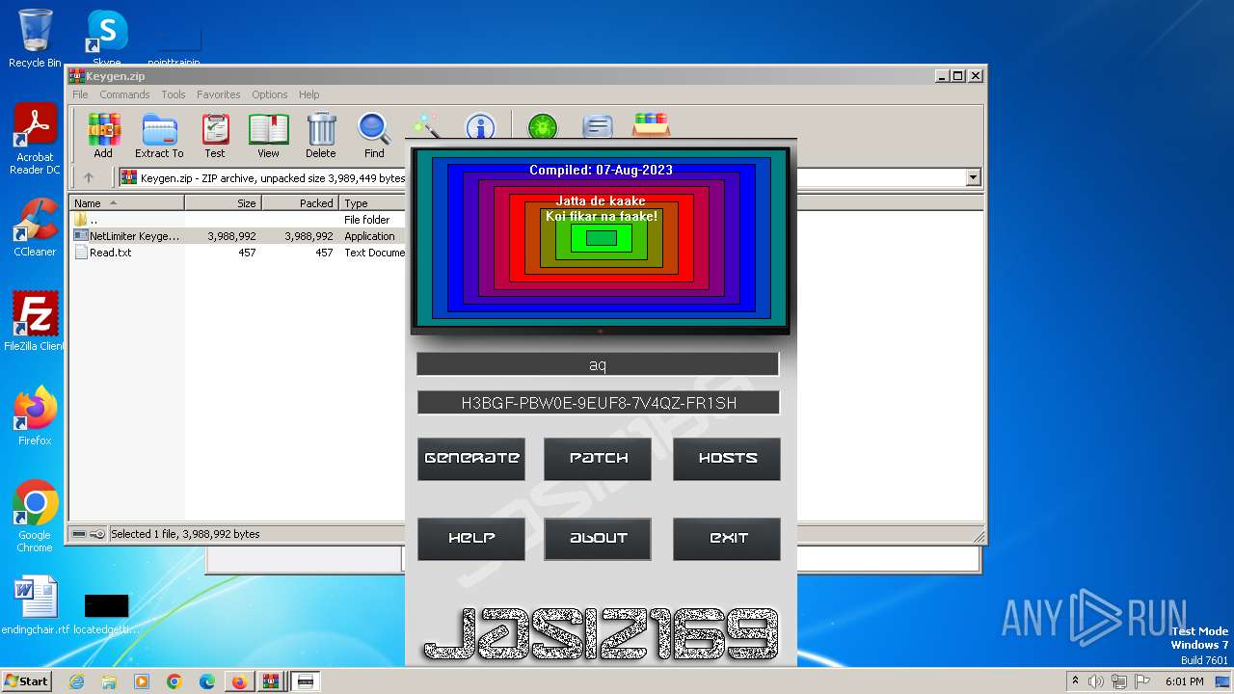This screenshot has width=1234, height=694.
Task: Select the Firefox desktop shortcut
Action: [x=35, y=416]
